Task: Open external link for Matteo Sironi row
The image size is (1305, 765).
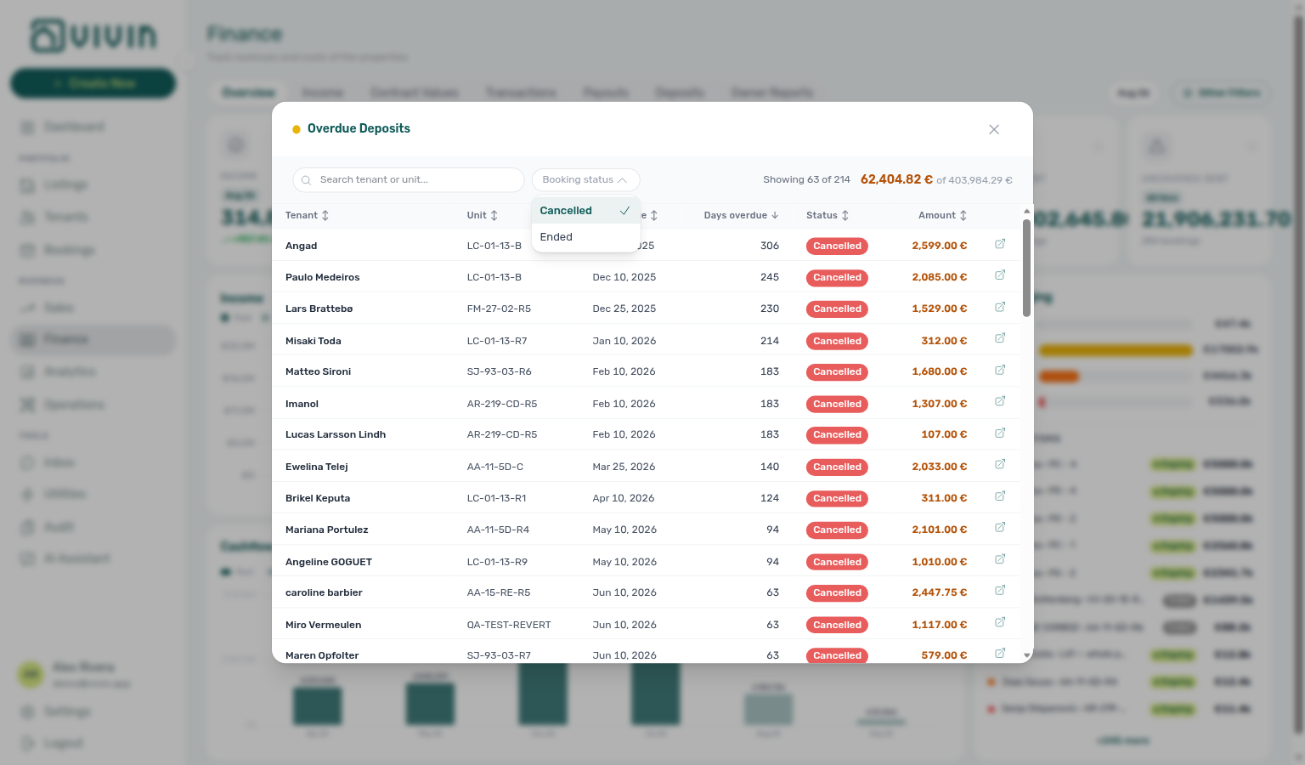Action: click(1000, 370)
